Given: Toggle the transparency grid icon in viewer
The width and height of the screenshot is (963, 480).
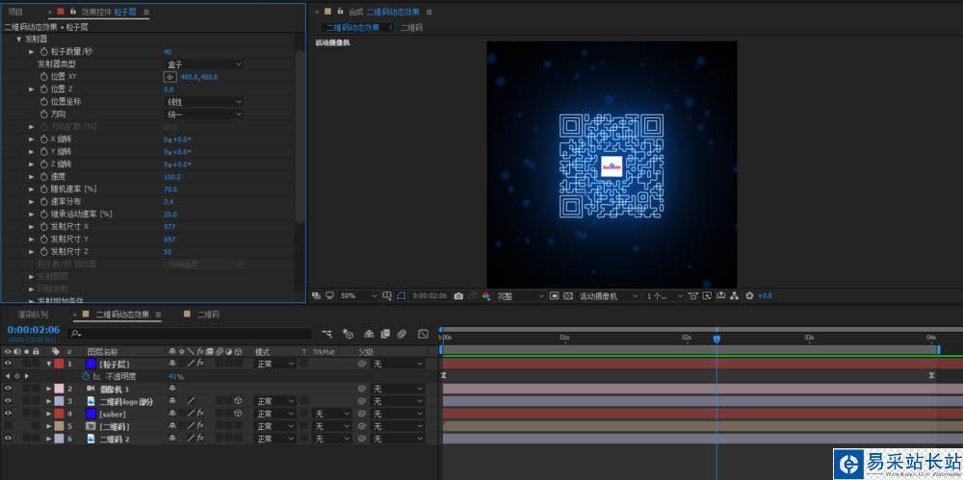Looking at the screenshot, I should pos(567,295).
